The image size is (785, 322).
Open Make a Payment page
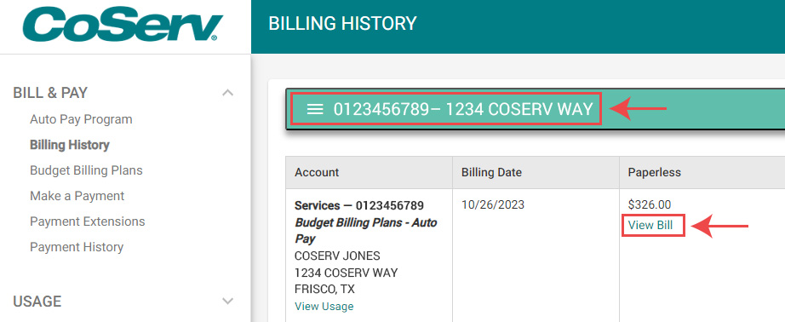[77, 196]
